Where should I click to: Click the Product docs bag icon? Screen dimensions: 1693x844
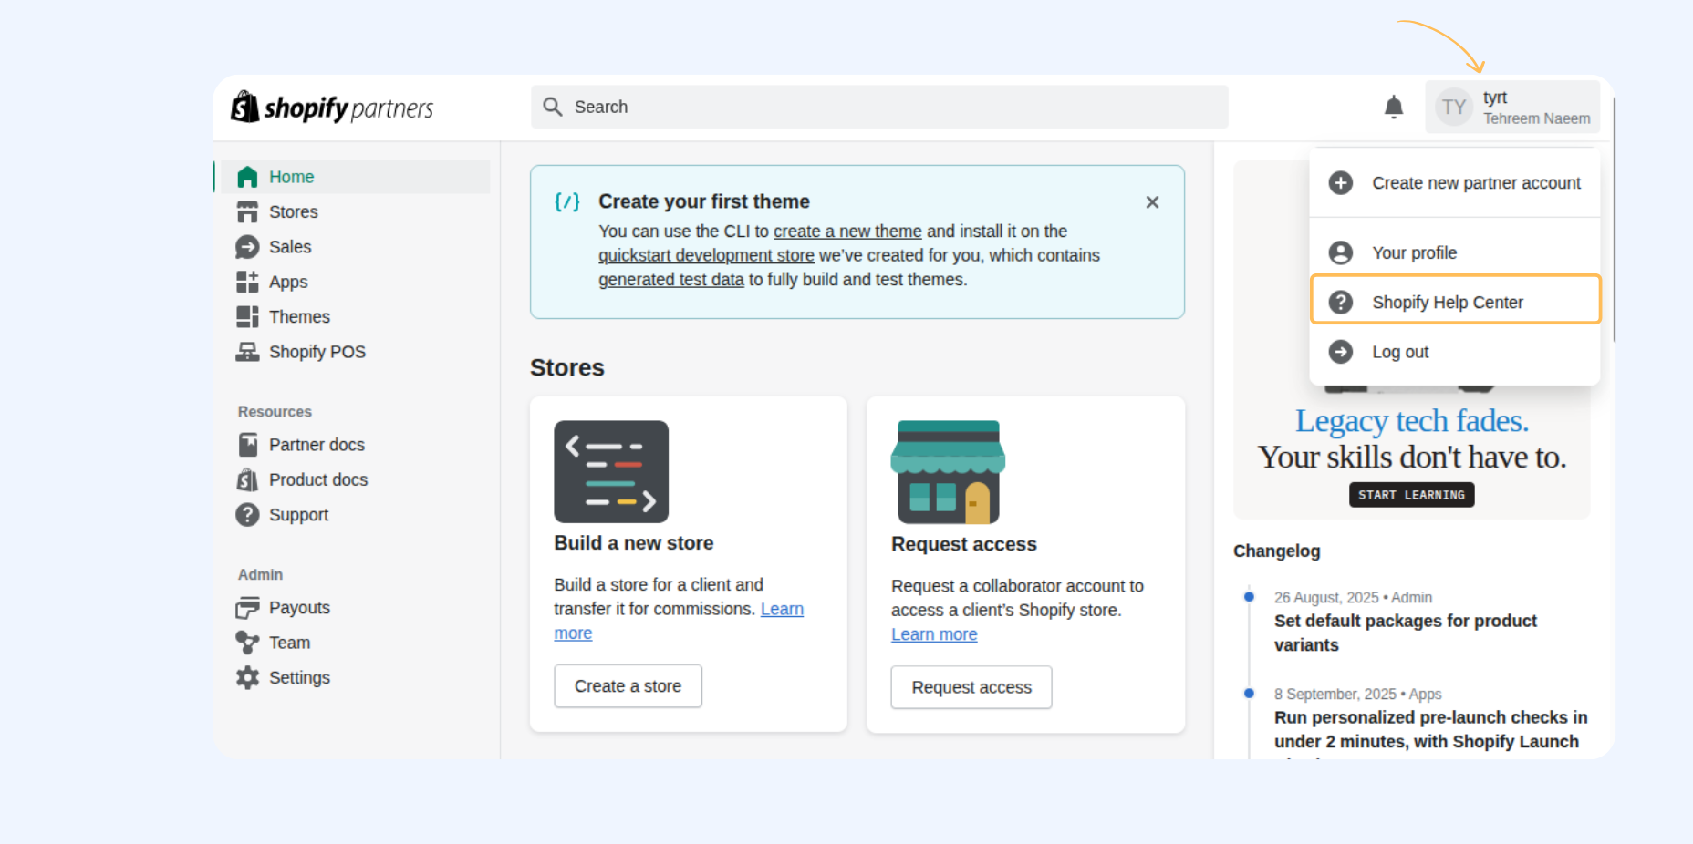[x=247, y=479]
